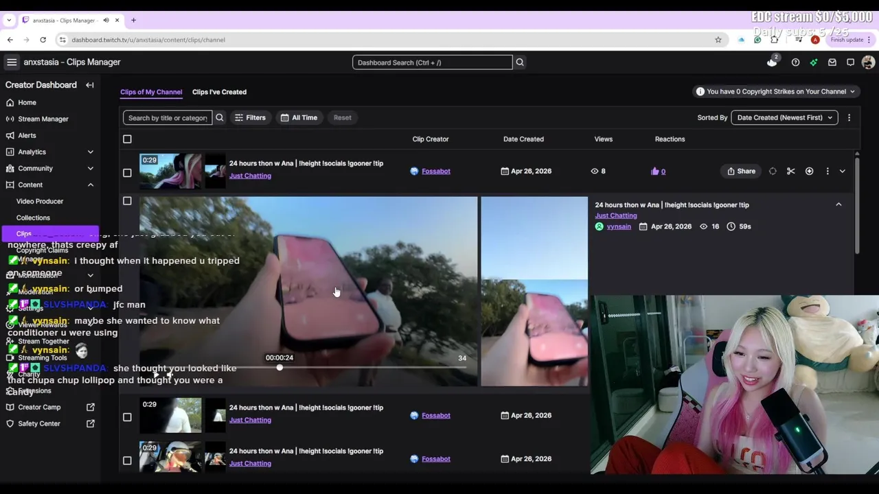Open the notifications icon with badge 2
This screenshot has width=879, height=494.
[x=772, y=62]
